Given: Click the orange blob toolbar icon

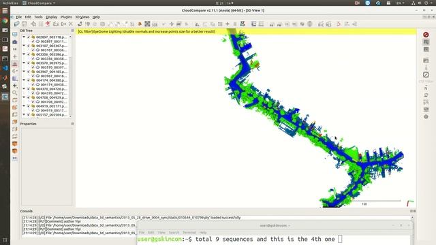Looking at the screenshot, I should click(140, 24).
